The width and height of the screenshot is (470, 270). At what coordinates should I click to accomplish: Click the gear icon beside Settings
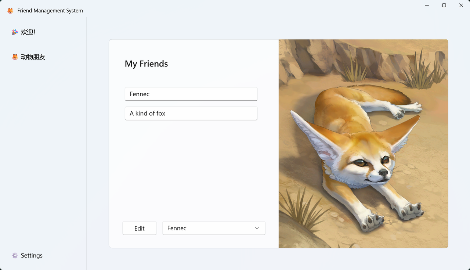(x=15, y=256)
